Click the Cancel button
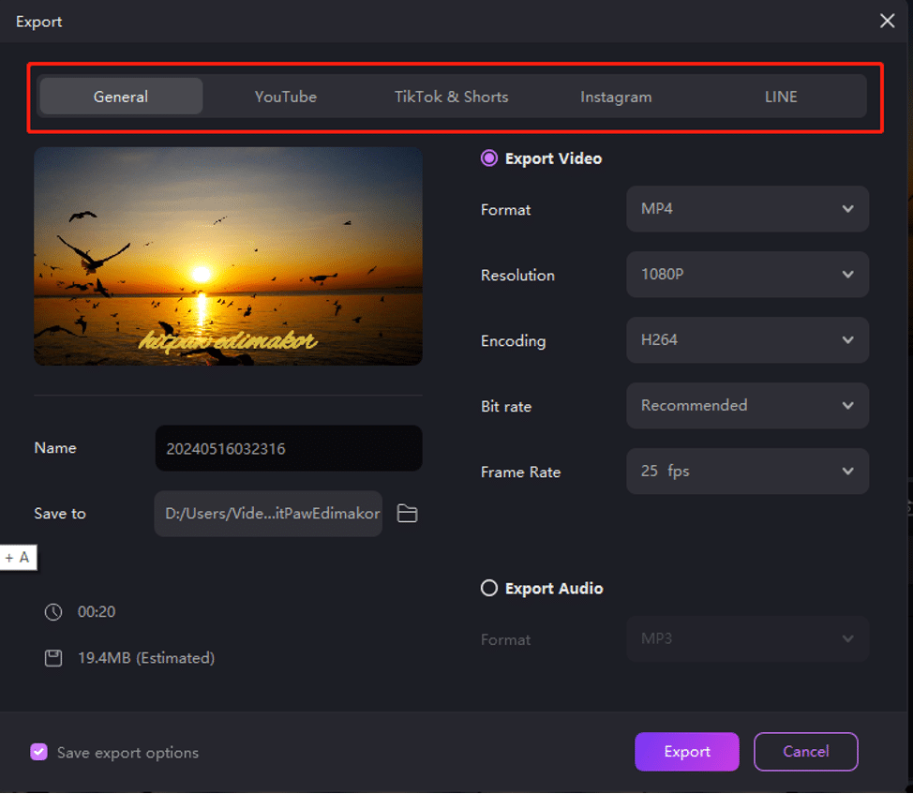 click(x=805, y=752)
